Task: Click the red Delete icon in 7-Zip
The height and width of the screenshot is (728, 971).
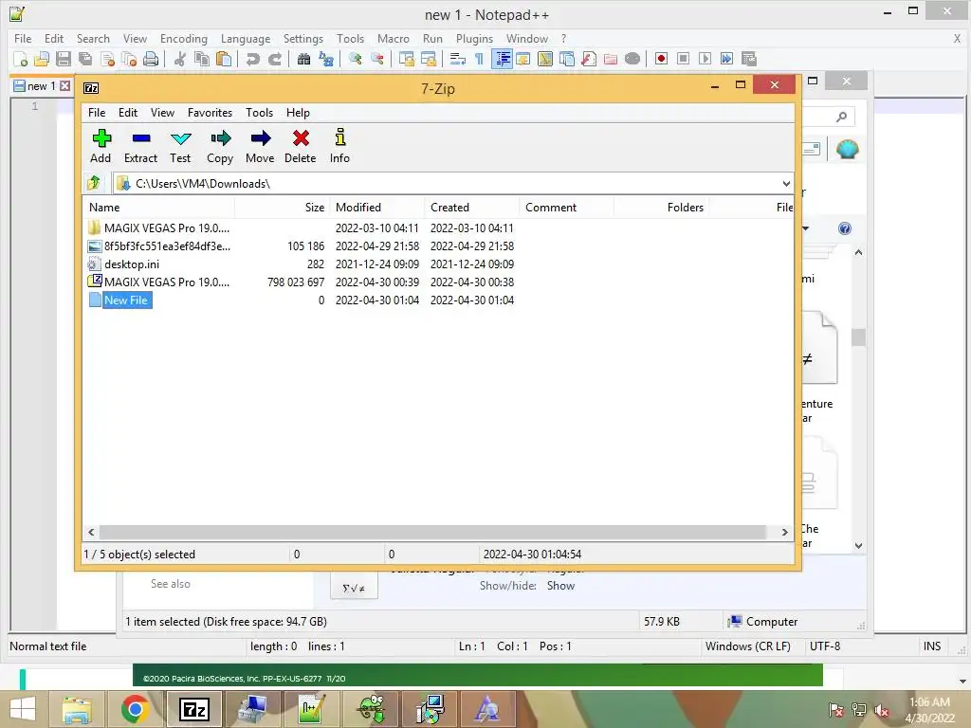Action: point(301,138)
